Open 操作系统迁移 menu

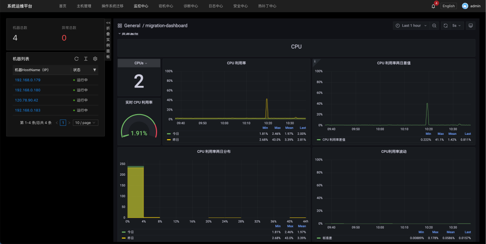pyautogui.click(x=112, y=6)
